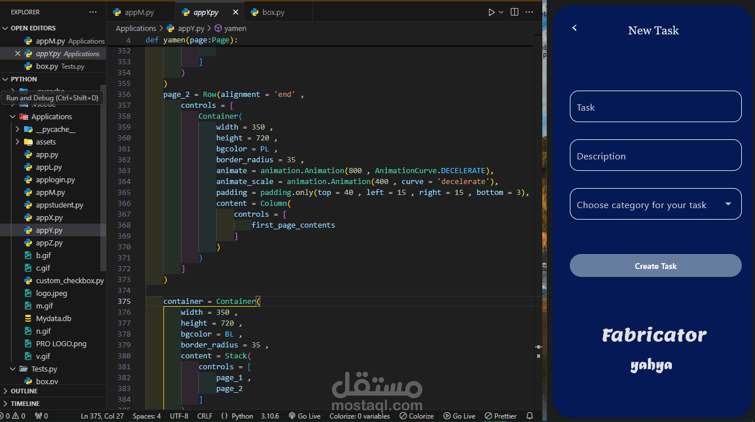755x422 pixels.
Task: Expand the assets folder
Action: pos(46,142)
